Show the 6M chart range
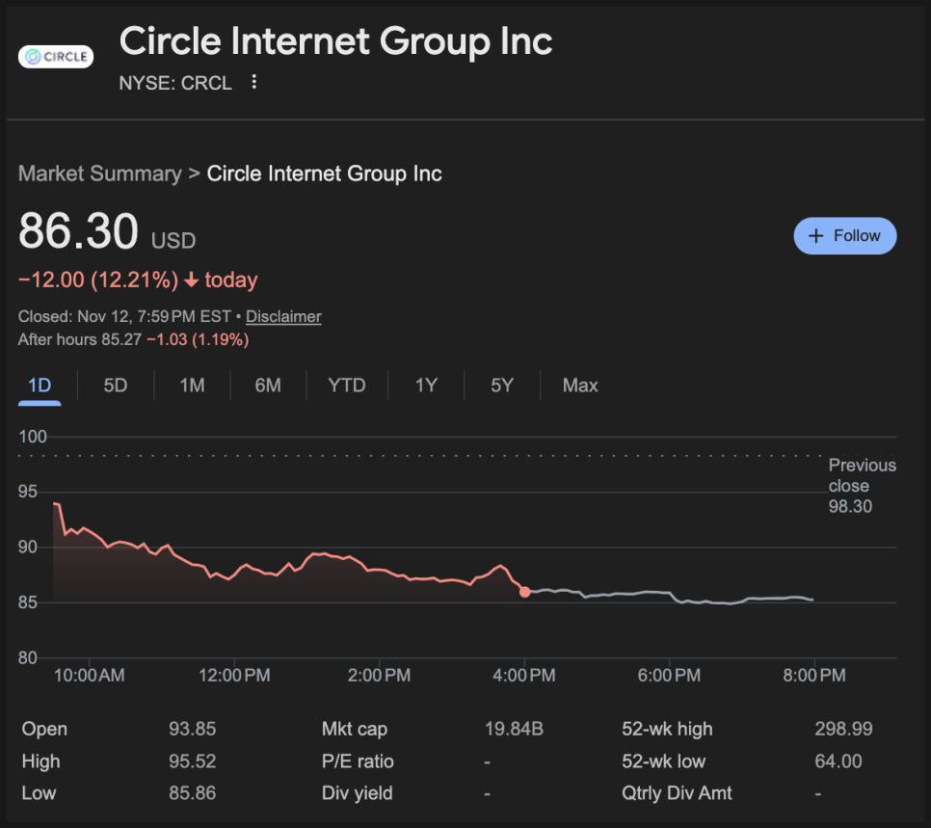 point(268,386)
